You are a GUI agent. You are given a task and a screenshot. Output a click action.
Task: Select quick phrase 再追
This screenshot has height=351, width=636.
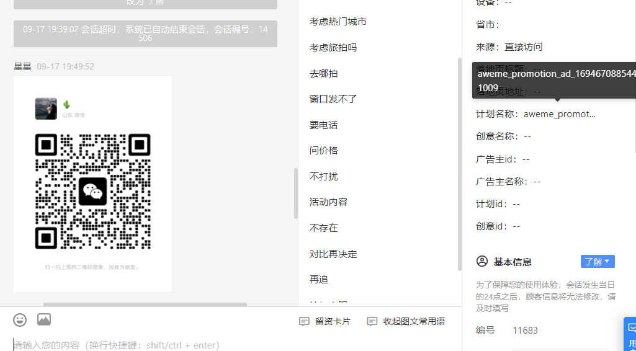pyautogui.click(x=318, y=280)
